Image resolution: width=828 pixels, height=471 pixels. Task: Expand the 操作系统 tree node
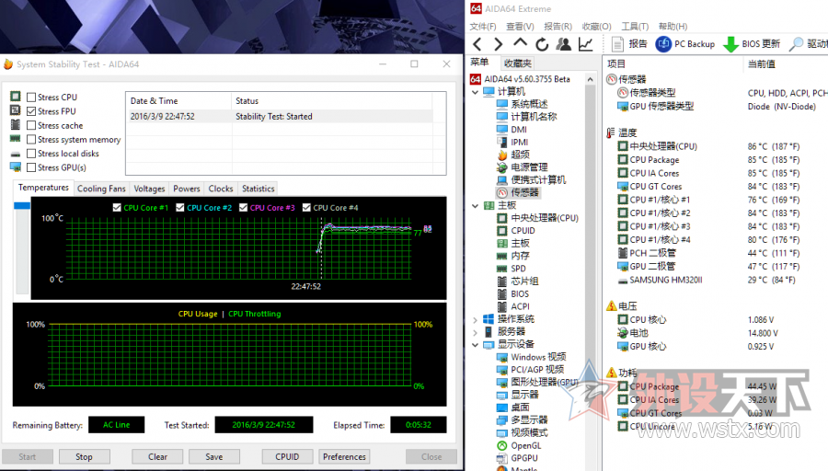tap(476, 319)
